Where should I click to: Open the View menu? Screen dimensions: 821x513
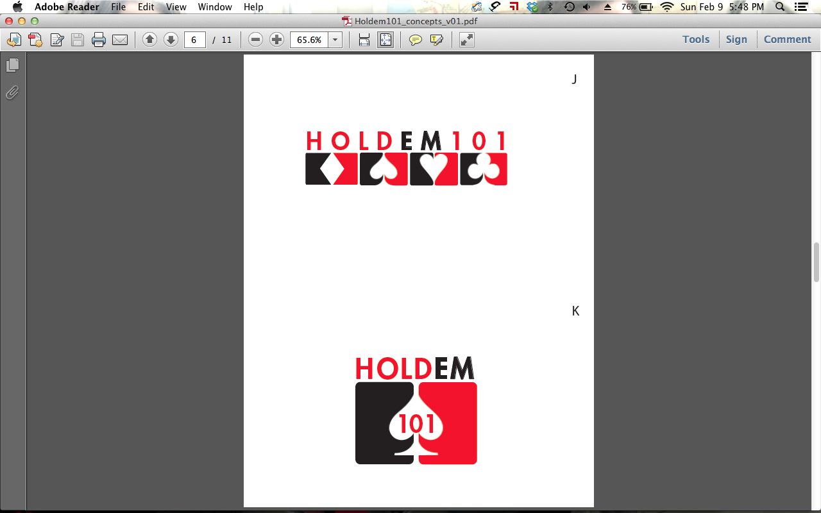[176, 7]
